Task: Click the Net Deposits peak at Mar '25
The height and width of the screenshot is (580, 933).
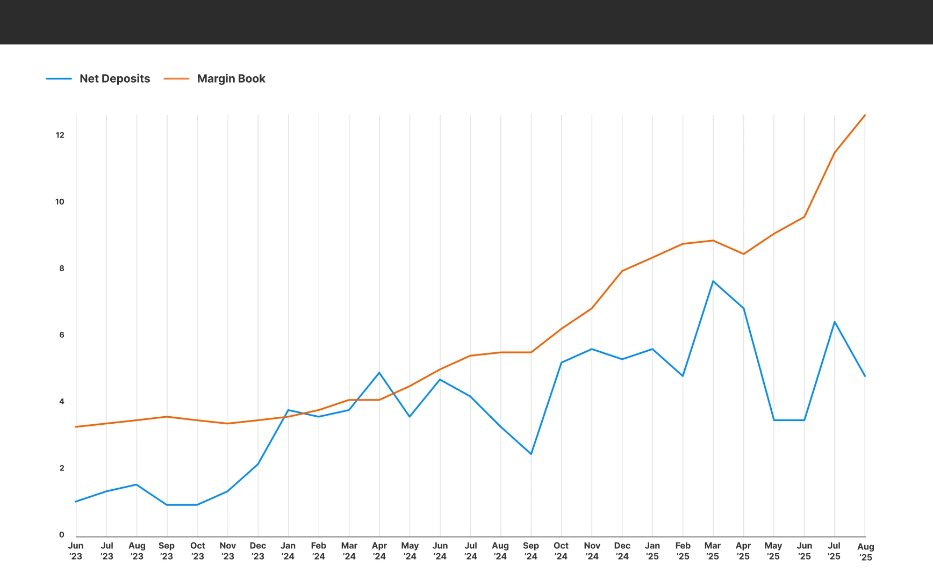Action: [x=713, y=281]
